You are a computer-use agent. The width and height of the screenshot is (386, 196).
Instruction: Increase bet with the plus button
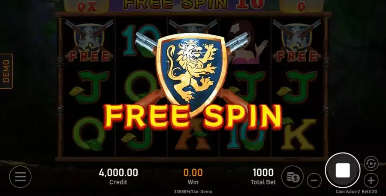[371, 181]
